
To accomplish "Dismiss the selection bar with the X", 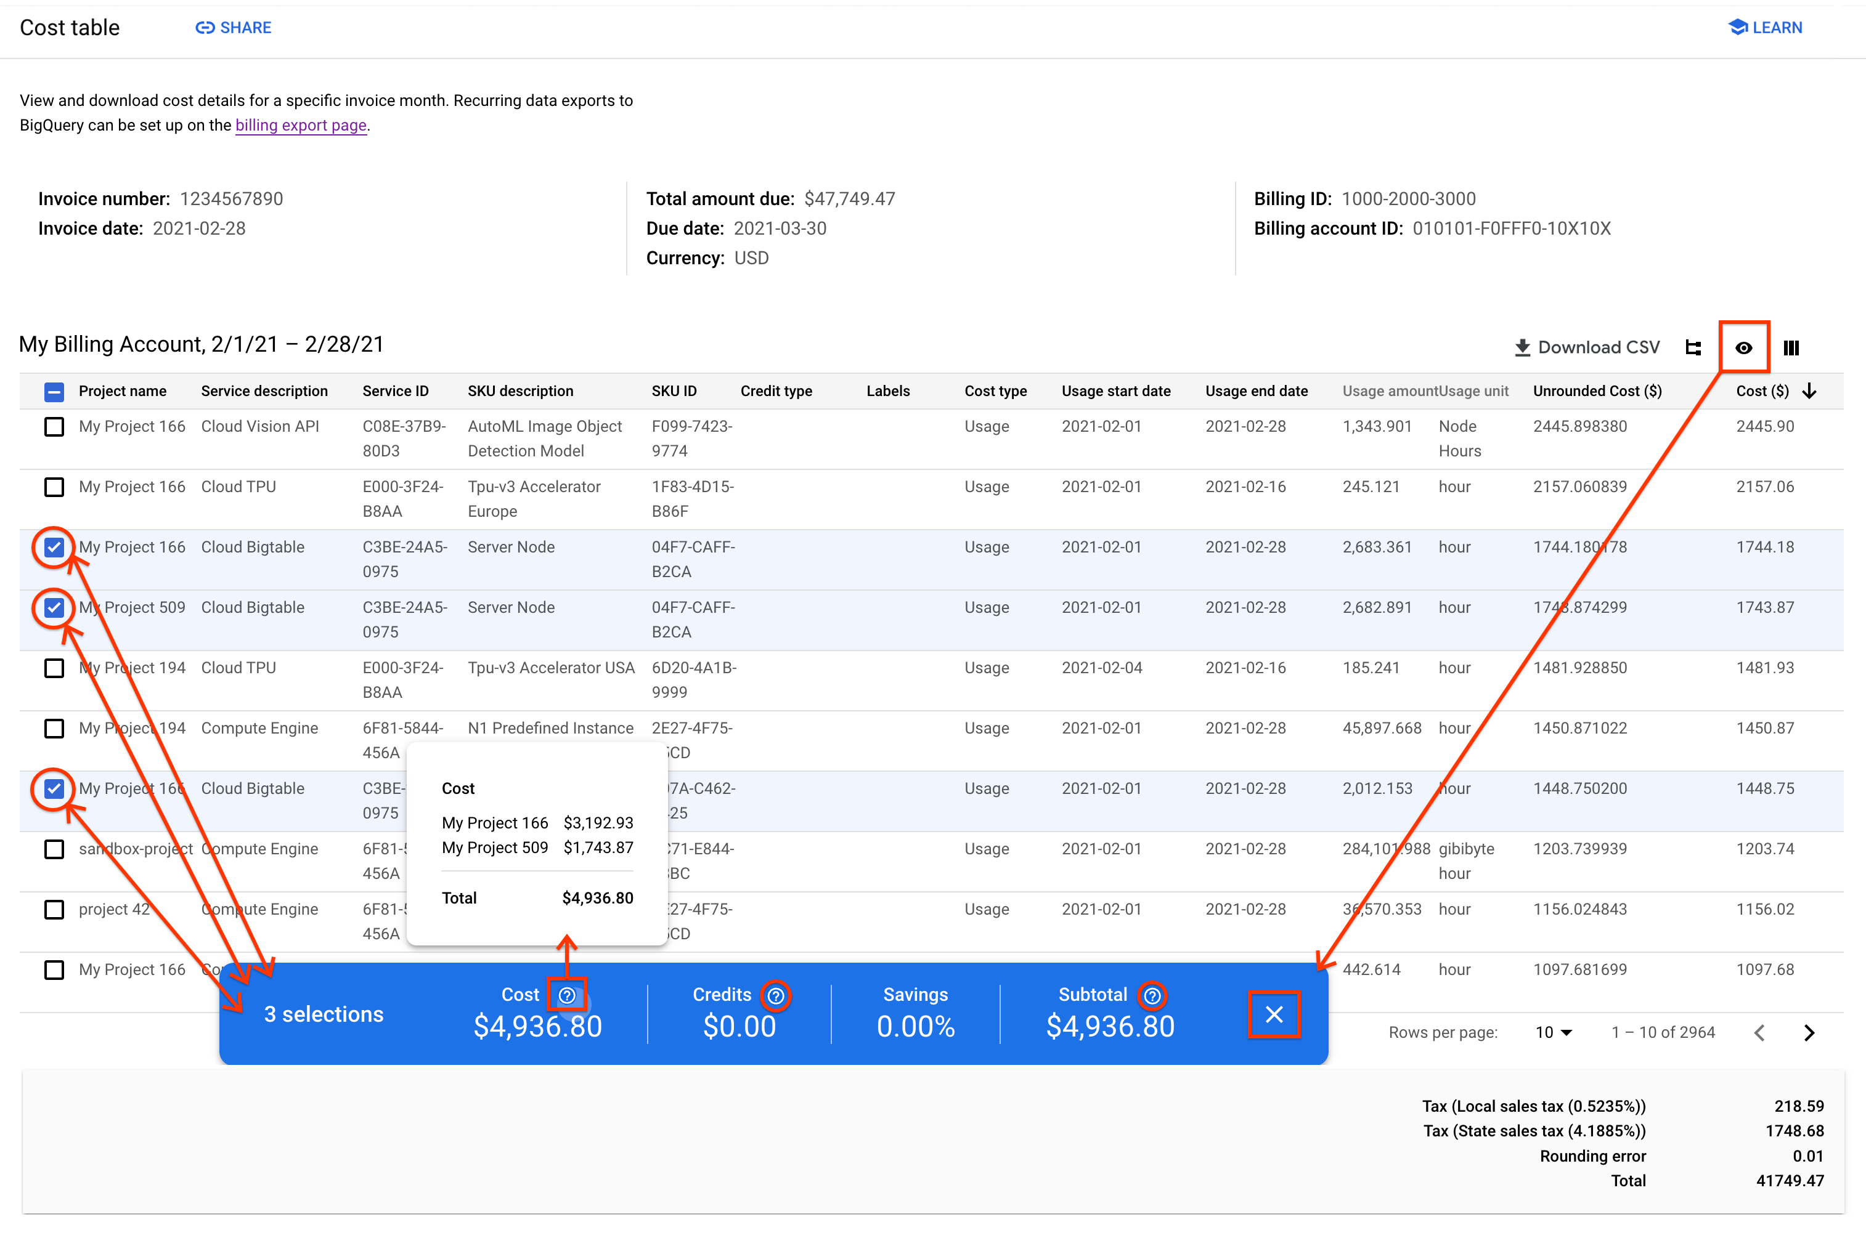I will click(1274, 1014).
